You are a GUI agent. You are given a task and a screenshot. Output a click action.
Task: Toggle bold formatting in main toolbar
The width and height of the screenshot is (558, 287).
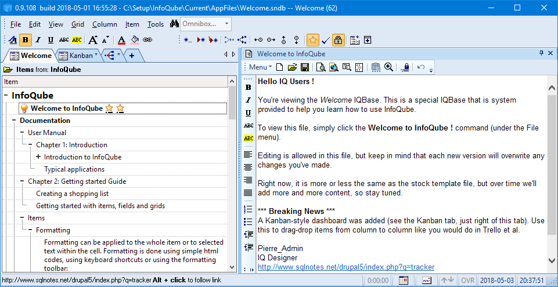pos(25,40)
